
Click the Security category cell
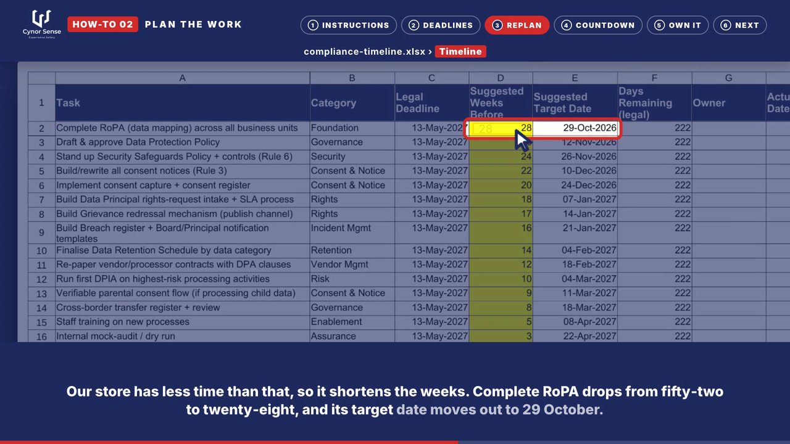[352, 157]
